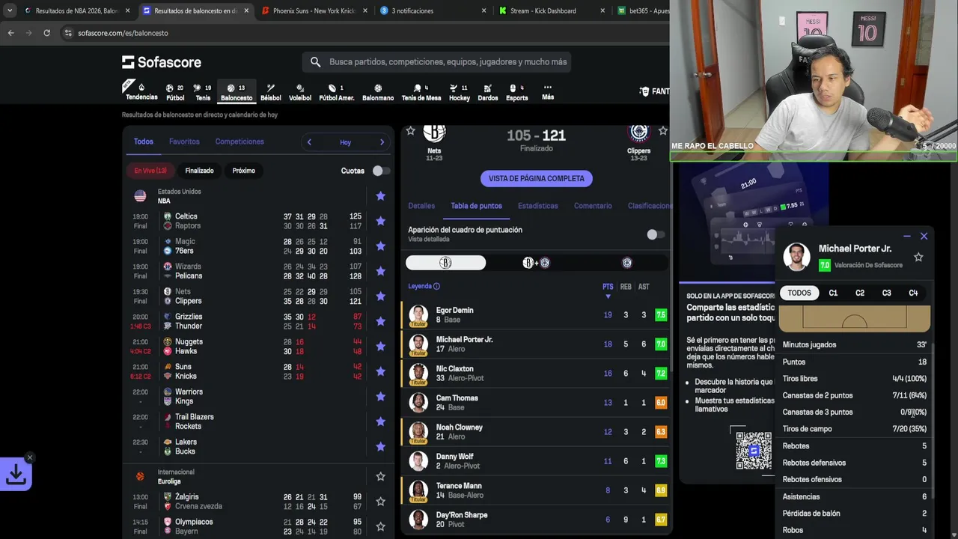Click the search magnifier icon

[x=315, y=62]
